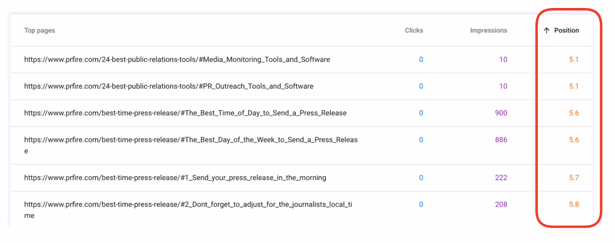
Task: Click the Top pages column header
Action: (40, 30)
